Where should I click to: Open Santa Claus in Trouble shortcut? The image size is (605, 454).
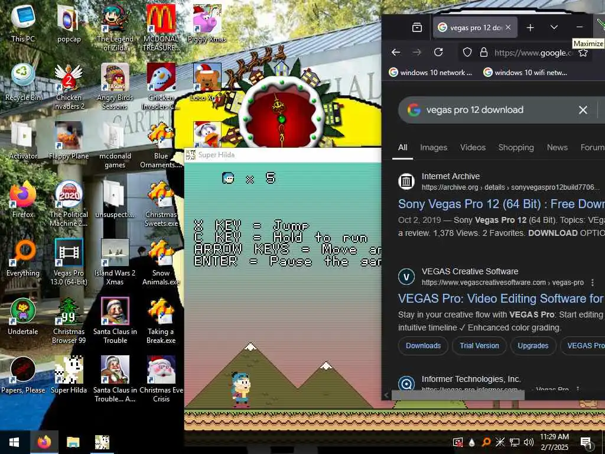(115, 321)
